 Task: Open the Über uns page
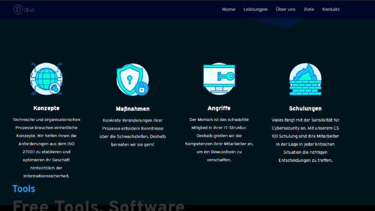[286, 9]
